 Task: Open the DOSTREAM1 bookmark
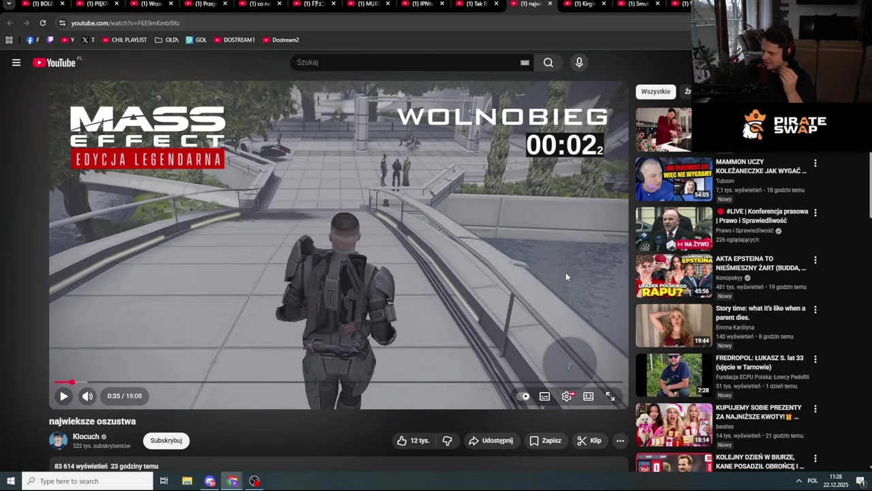pos(234,40)
